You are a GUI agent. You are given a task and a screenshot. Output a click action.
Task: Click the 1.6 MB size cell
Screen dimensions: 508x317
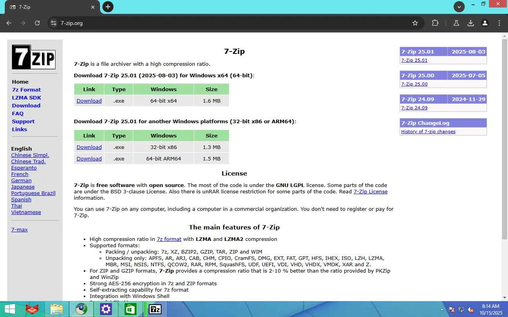click(x=212, y=101)
